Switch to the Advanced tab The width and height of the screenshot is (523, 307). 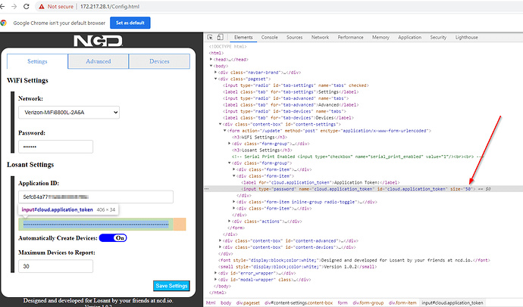coord(98,61)
